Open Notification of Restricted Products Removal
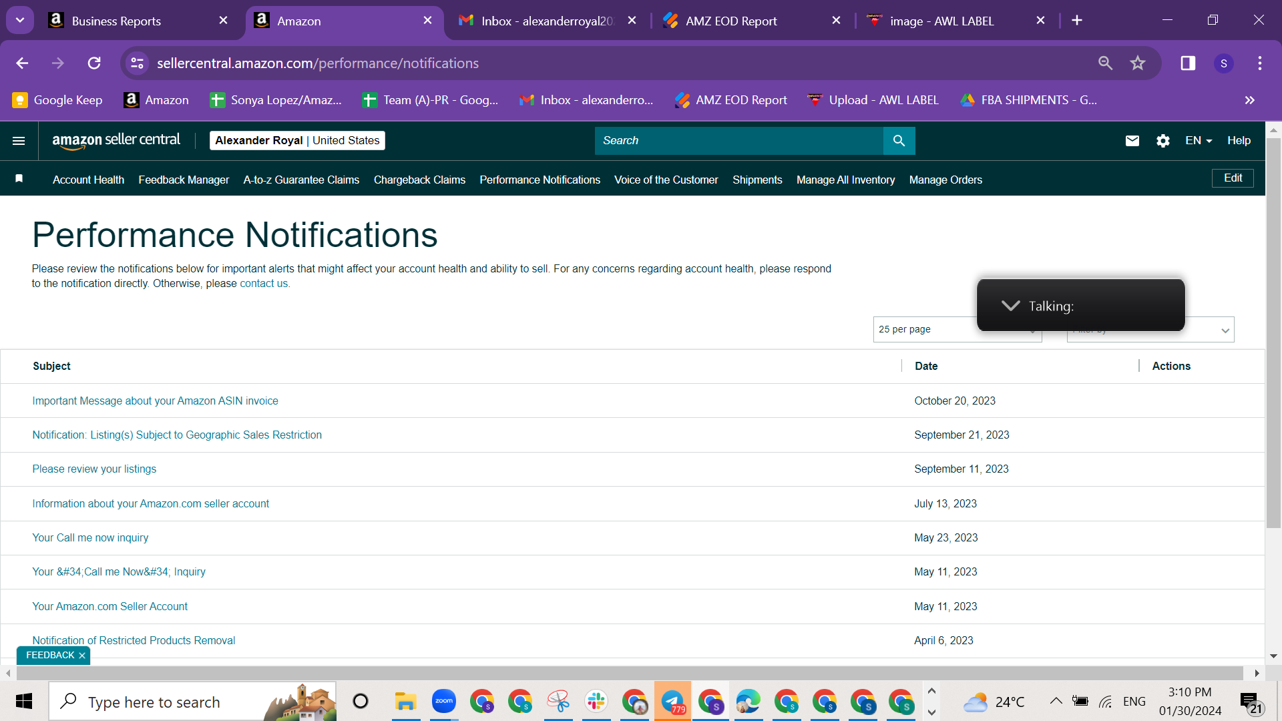The width and height of the screenshot is (1282, 721). pyautogui.click(x=134, y=641)
